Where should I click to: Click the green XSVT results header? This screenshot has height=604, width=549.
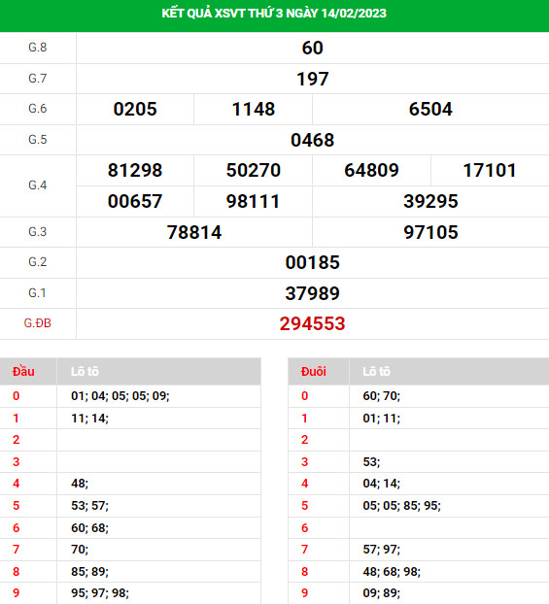click(274, 14)
